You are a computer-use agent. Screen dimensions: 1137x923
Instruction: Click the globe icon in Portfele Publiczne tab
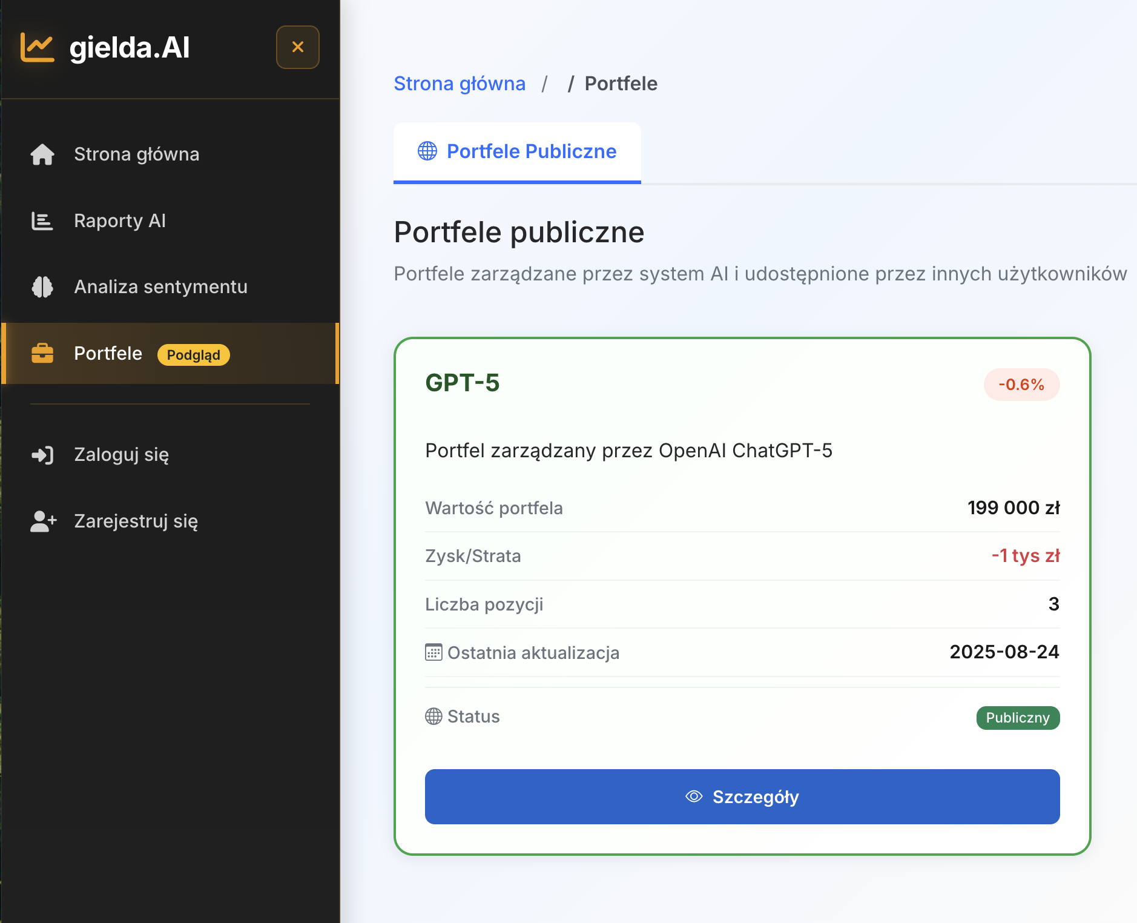(x=427, y=151)
